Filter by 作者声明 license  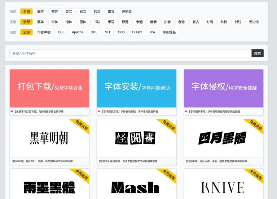tap(44, 32)
